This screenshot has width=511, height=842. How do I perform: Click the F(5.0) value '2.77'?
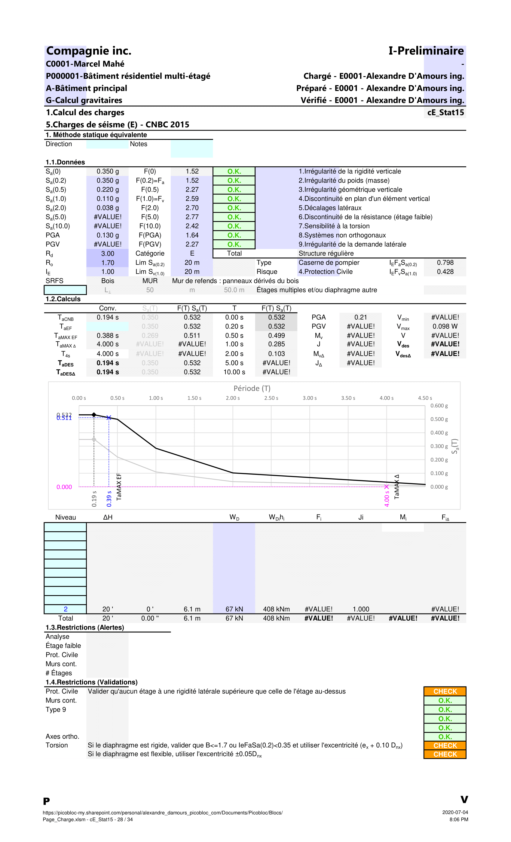192,217
